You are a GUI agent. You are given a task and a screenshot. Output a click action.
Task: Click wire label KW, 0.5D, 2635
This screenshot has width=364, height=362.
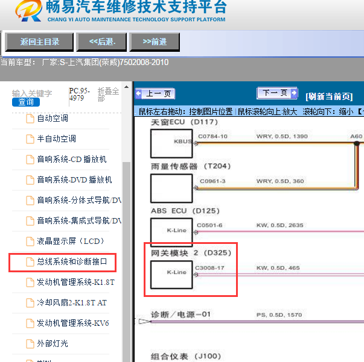point(279,225)
